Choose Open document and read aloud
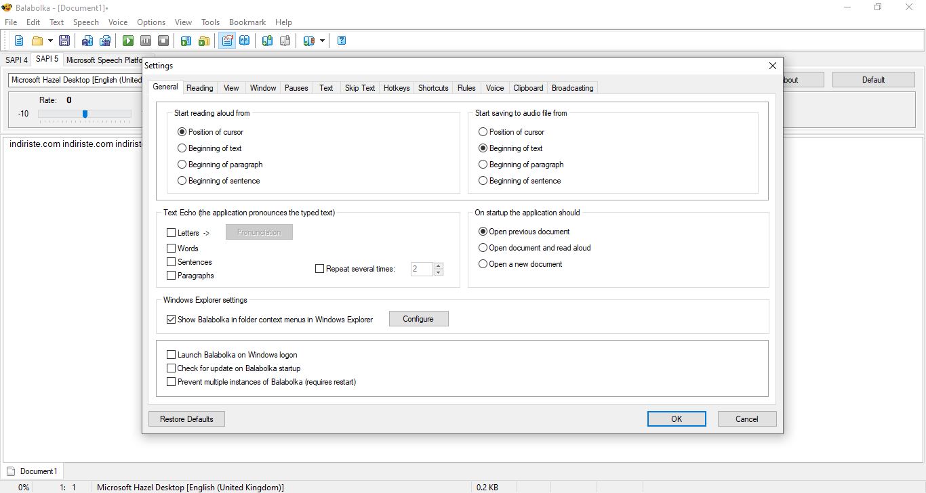 click(535, 248)
